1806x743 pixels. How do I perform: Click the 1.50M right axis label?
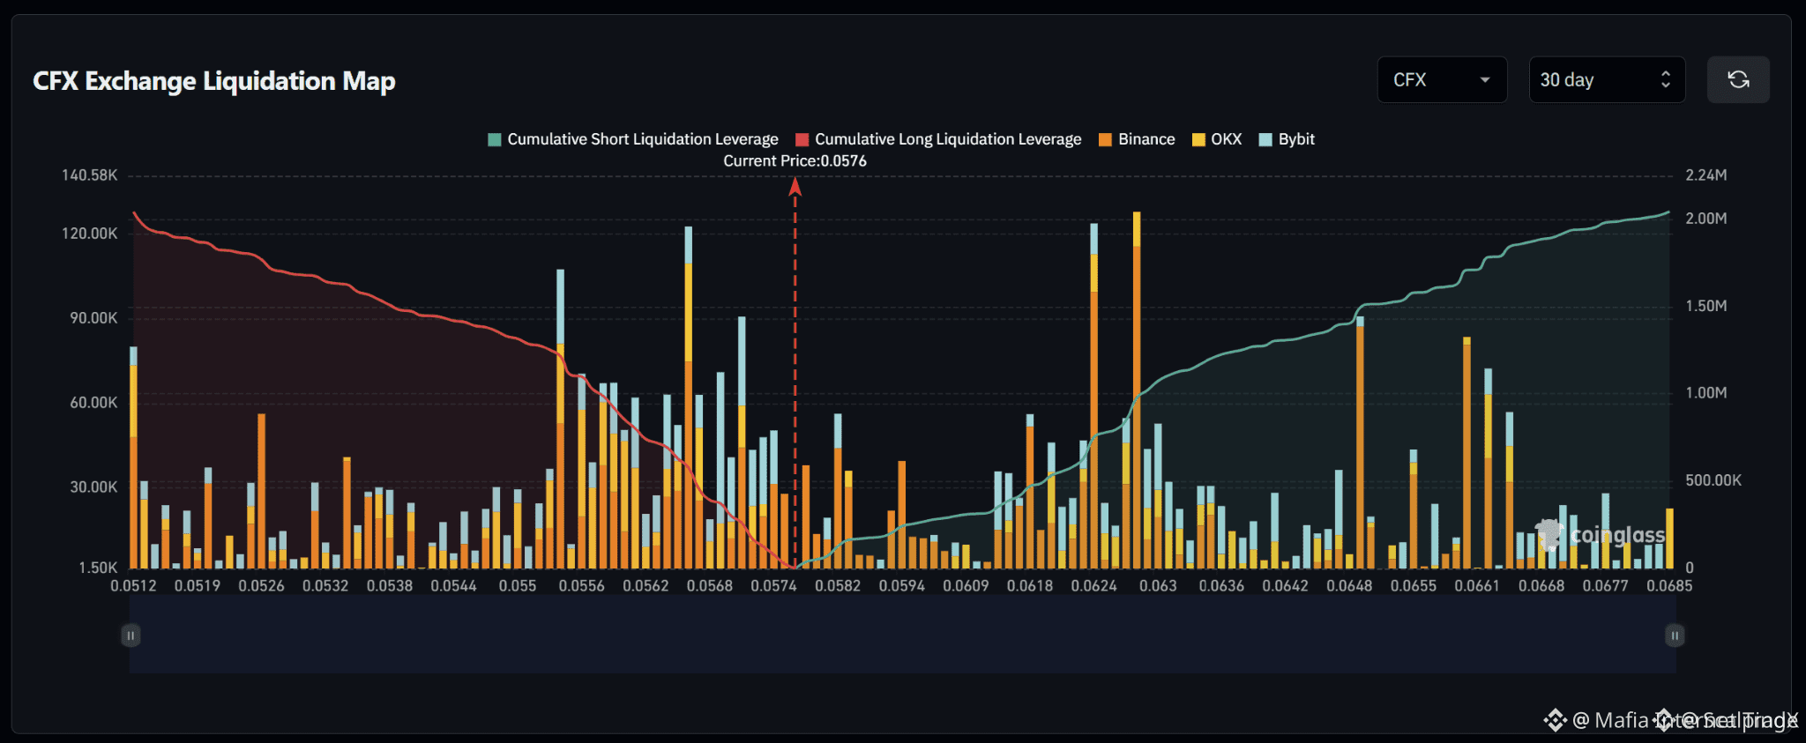(x=1706, y=306)
